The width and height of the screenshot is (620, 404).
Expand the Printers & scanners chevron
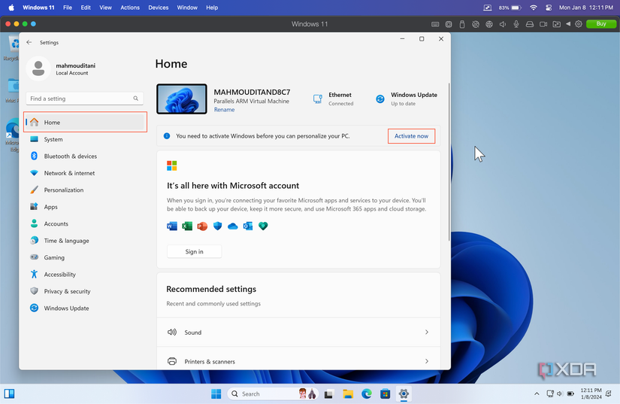coord(427,361)
